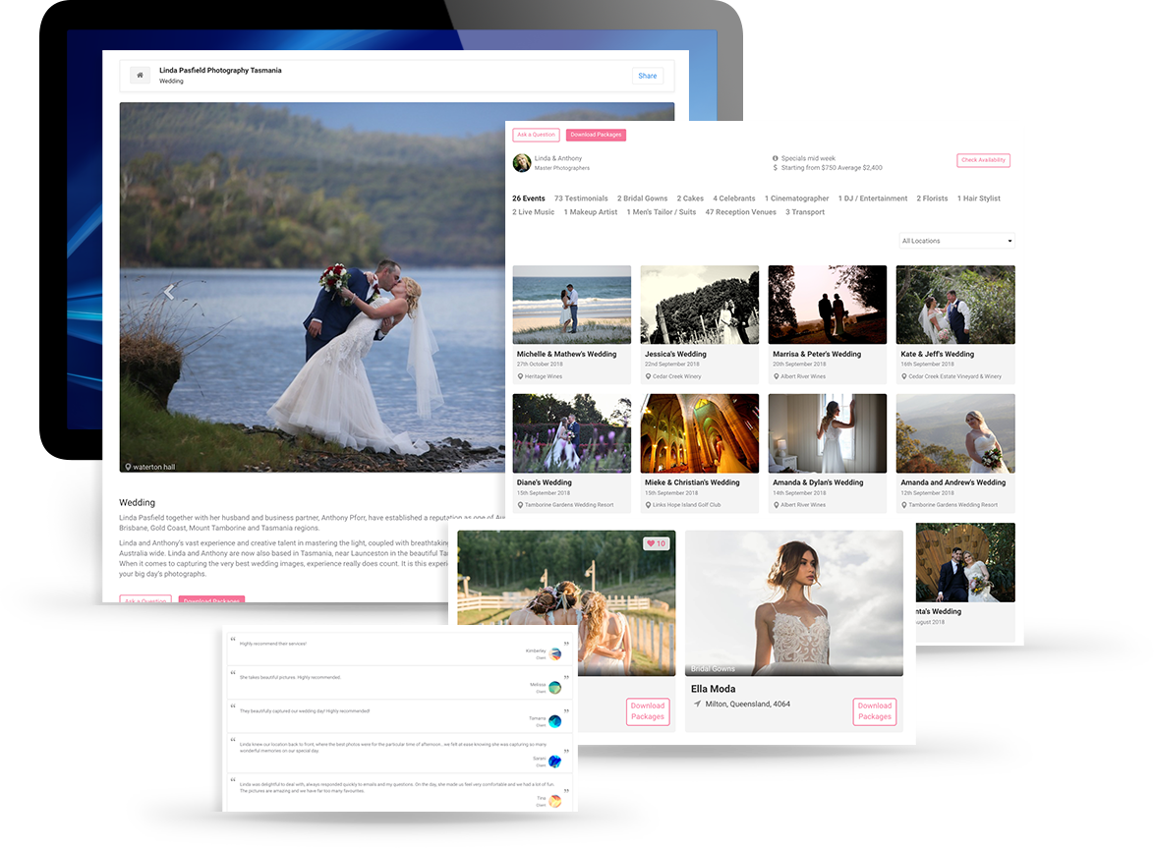Open the Ella Moda bridal gown photo
Screen dimensions: 1154x848
click(794, 603)
